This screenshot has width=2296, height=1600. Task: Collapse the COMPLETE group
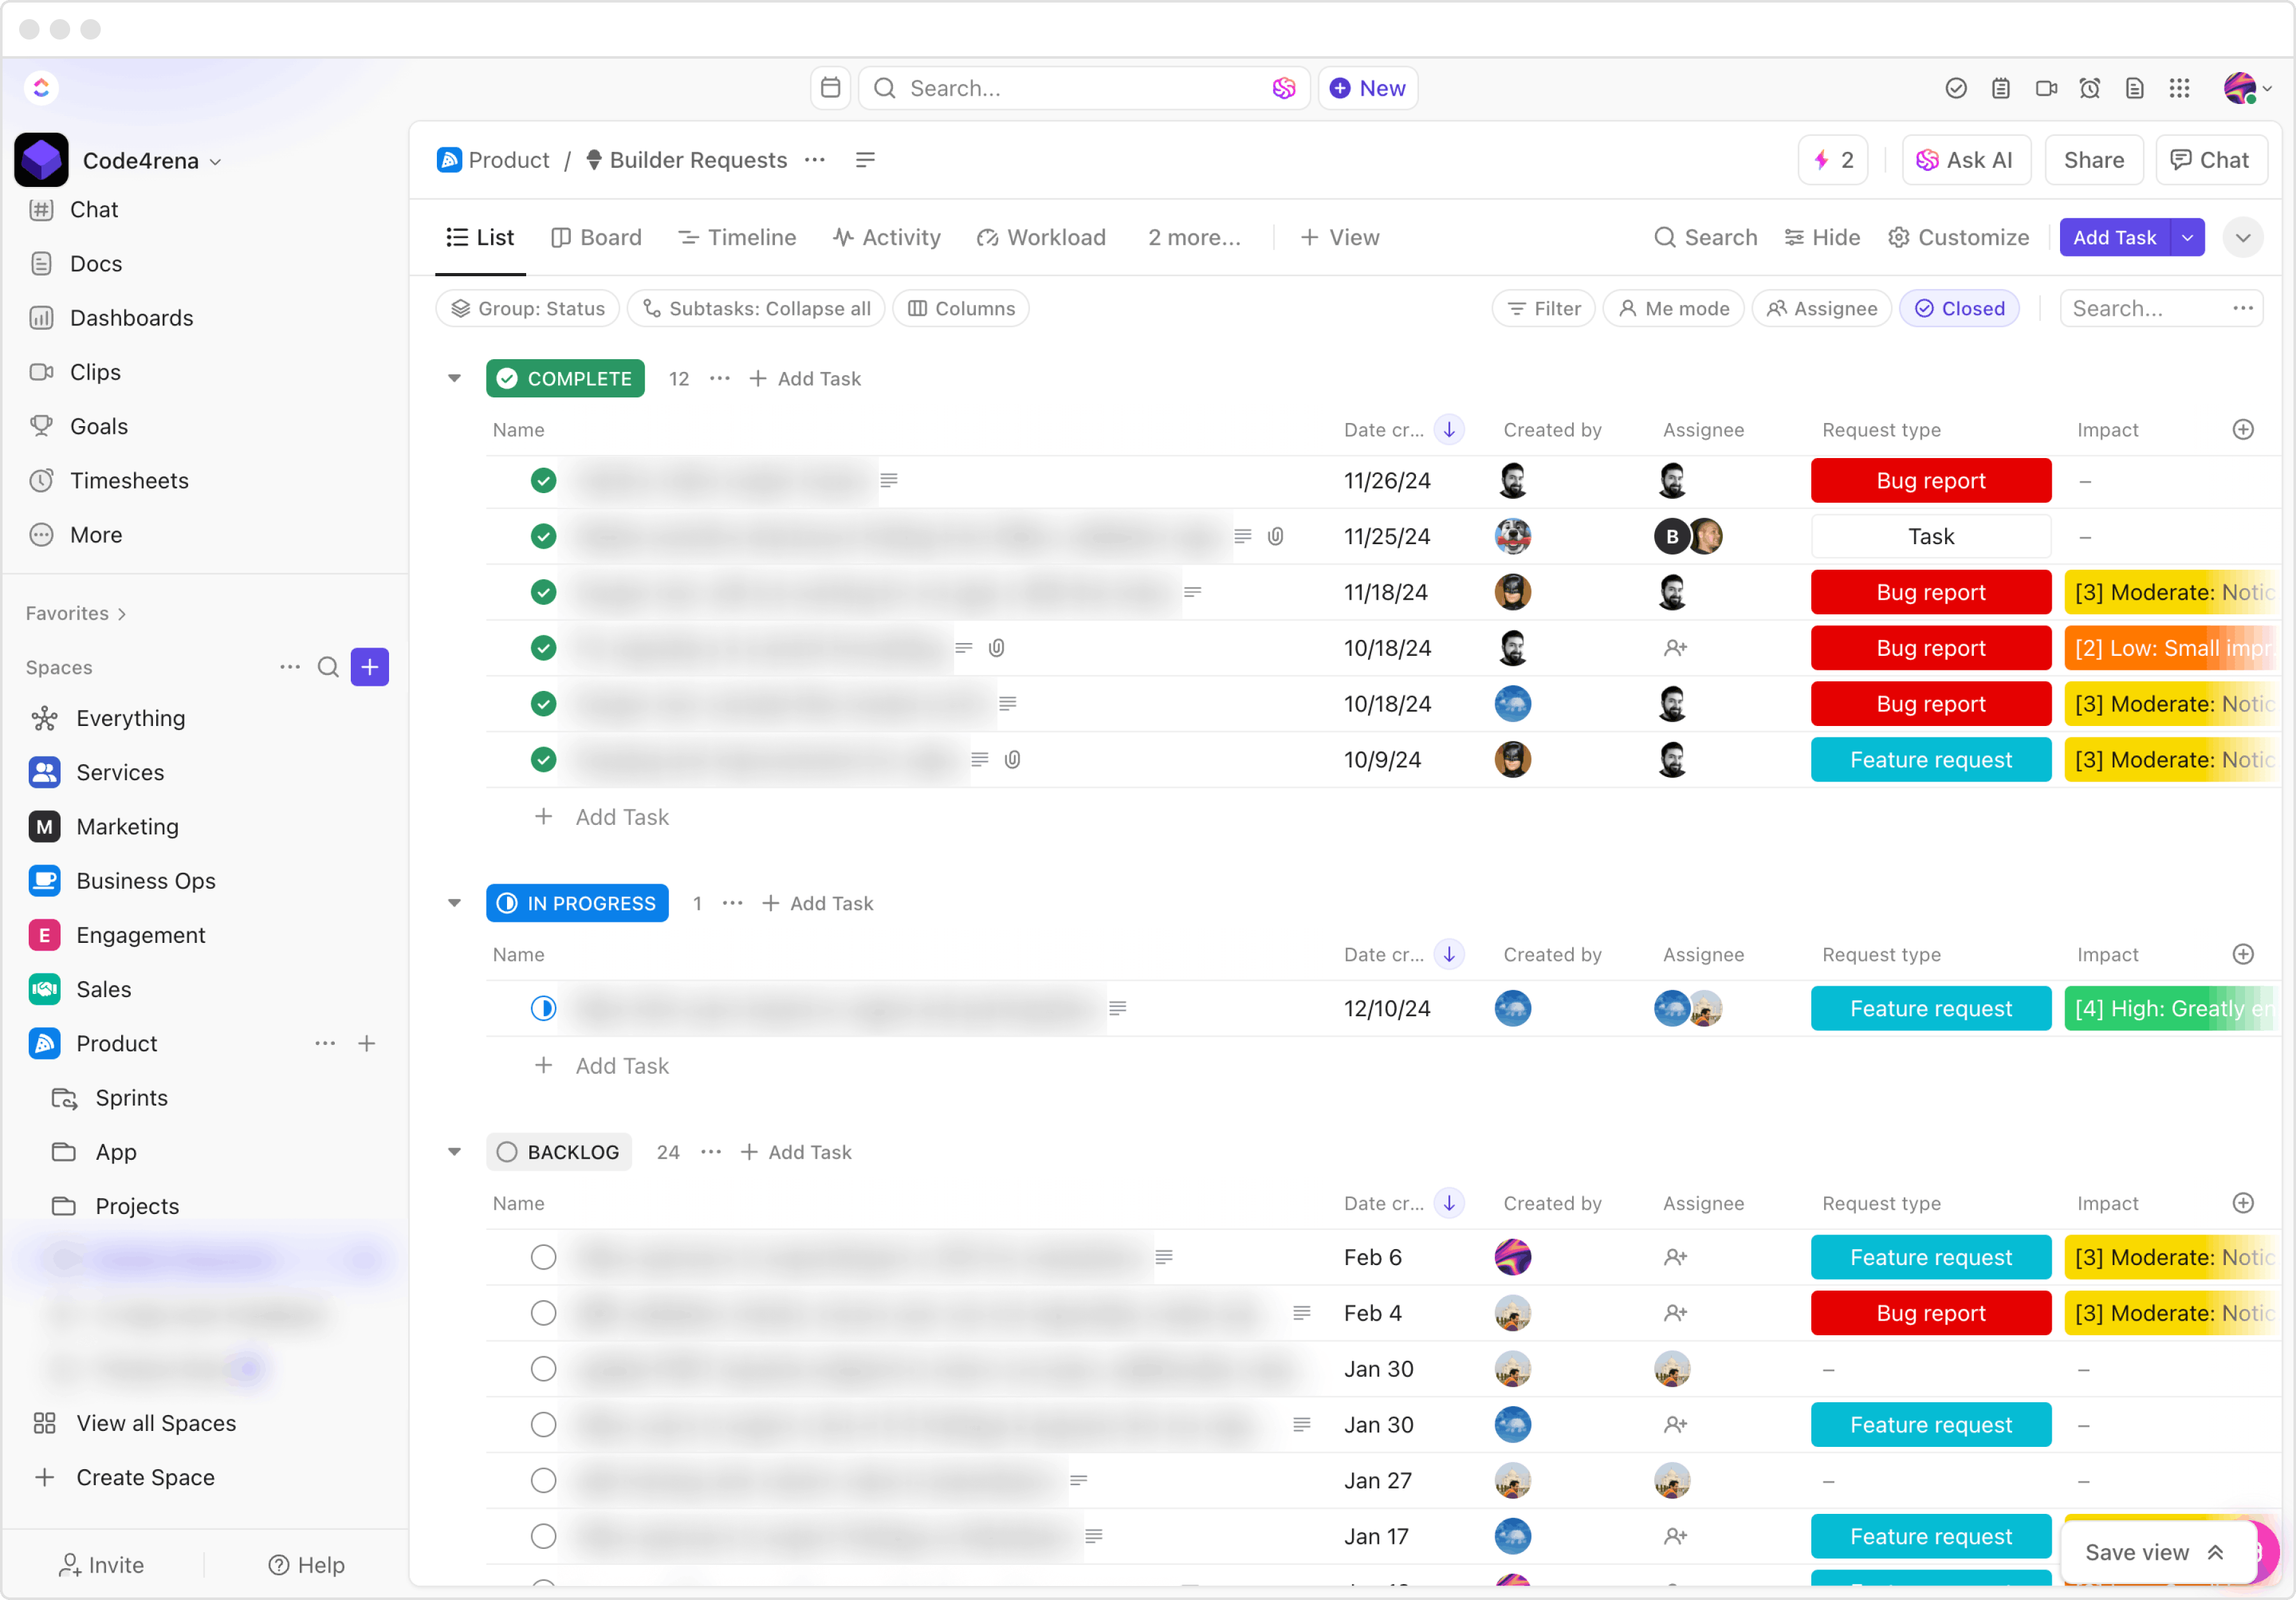(455, 378)
